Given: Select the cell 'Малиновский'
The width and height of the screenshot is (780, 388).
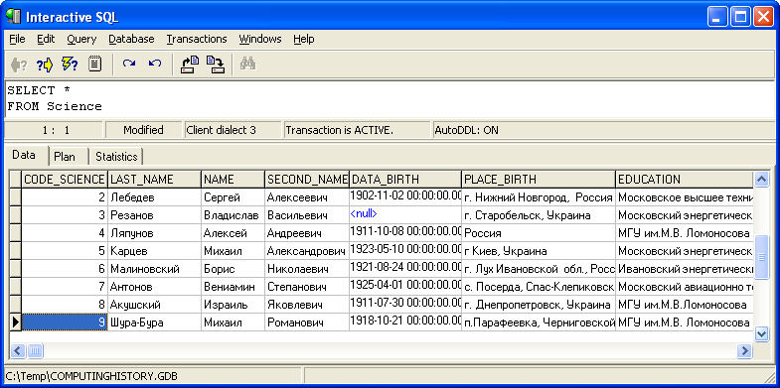Looking at the screenshot, I should [155, 269].
